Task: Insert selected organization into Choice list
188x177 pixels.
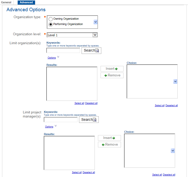Action: coord(112,69)
